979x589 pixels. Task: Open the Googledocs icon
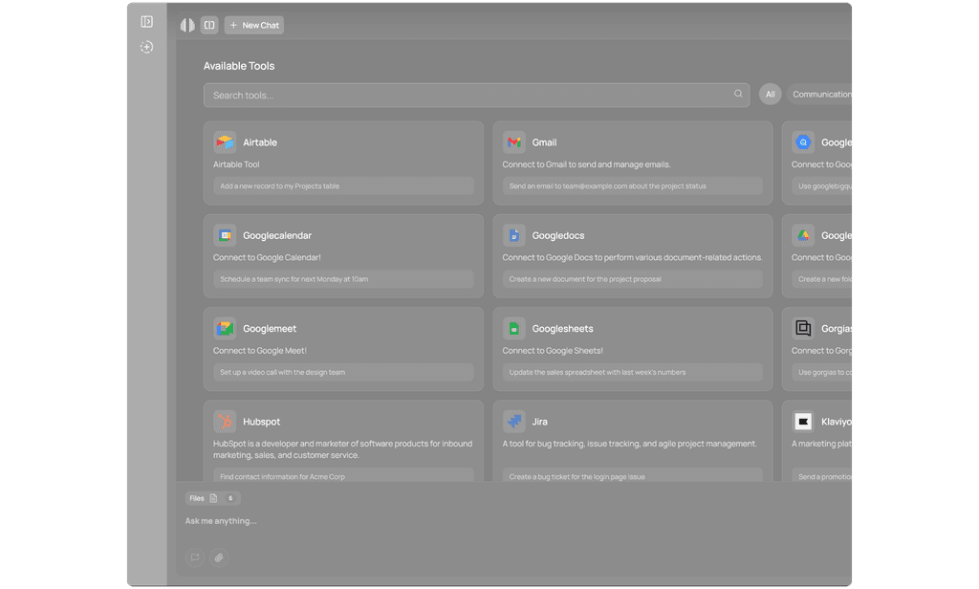pos(513,235)
